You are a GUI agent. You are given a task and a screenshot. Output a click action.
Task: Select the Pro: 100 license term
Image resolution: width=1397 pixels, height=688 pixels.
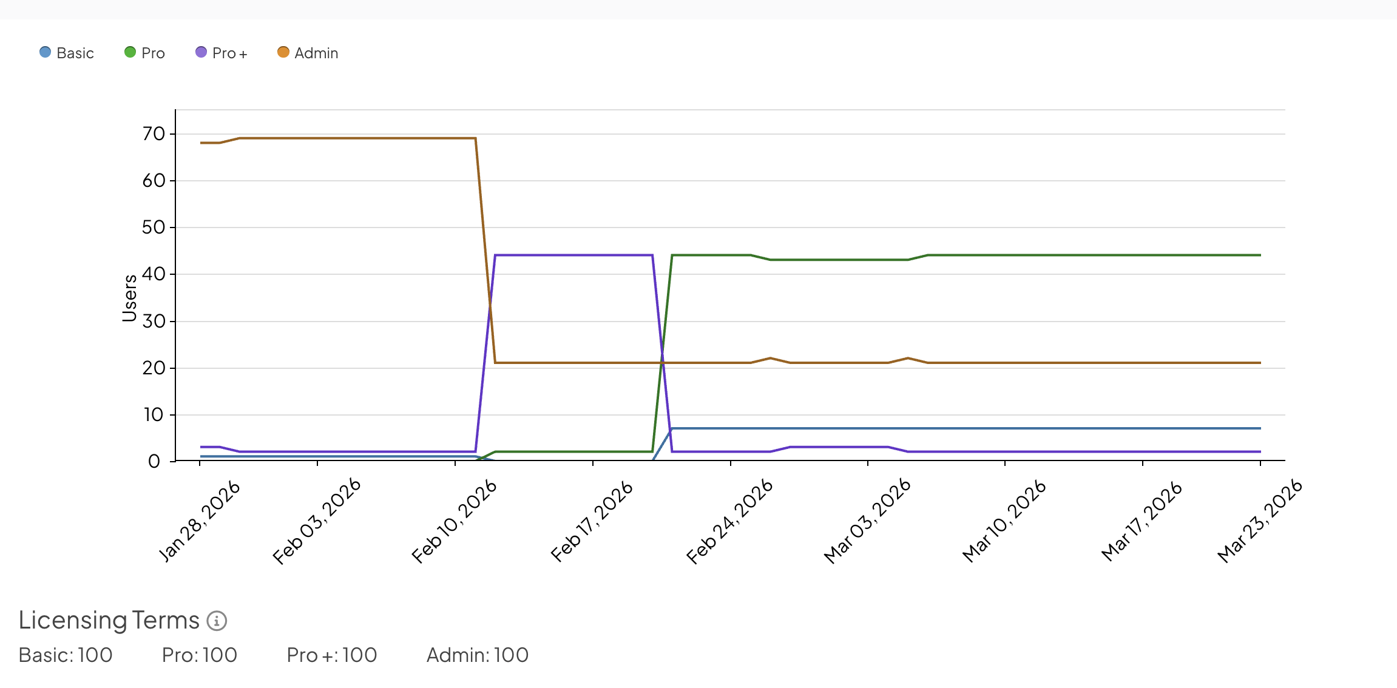[x=200, y=655]
